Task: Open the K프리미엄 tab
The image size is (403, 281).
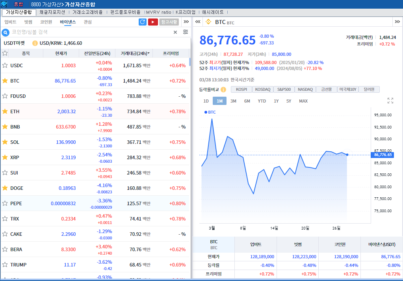Action: (x=185, y=12)
